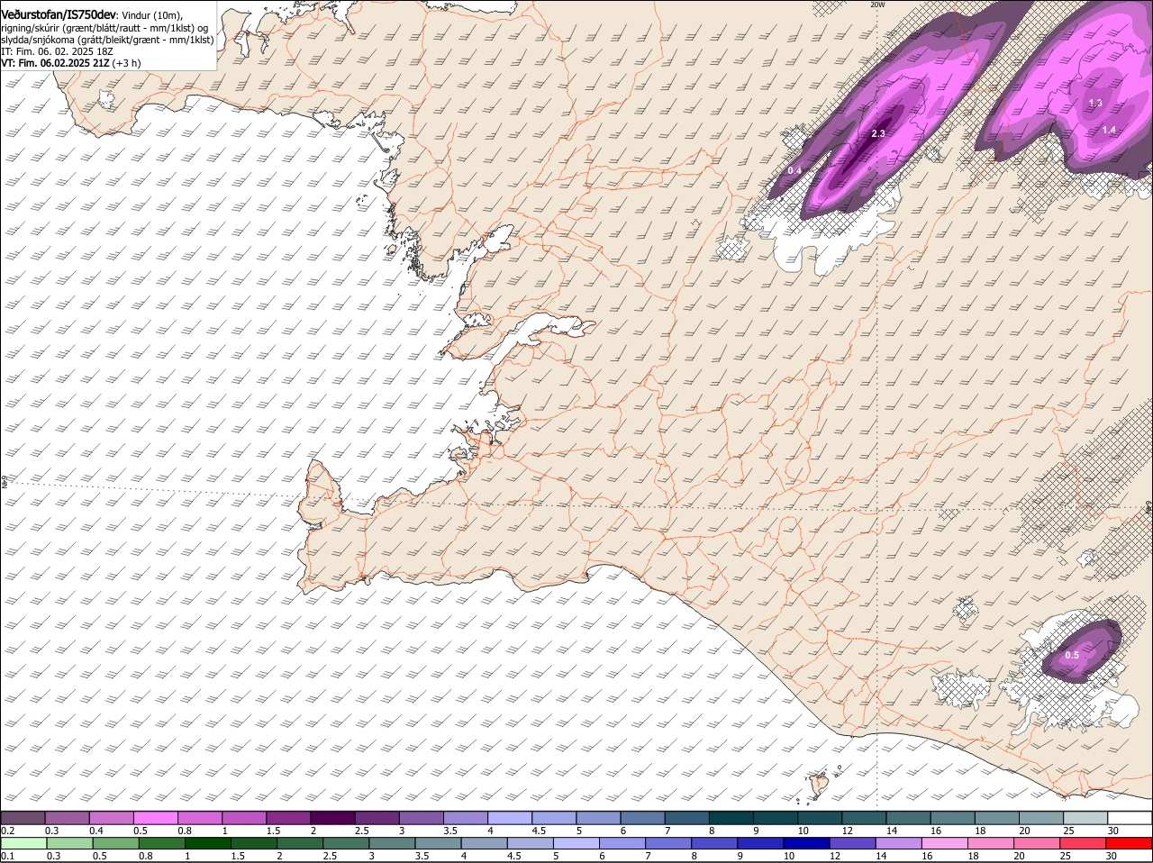Click the 0.2 swatch in the snow legend
This screenshot has width=1153, height=863.
[23, 817]
